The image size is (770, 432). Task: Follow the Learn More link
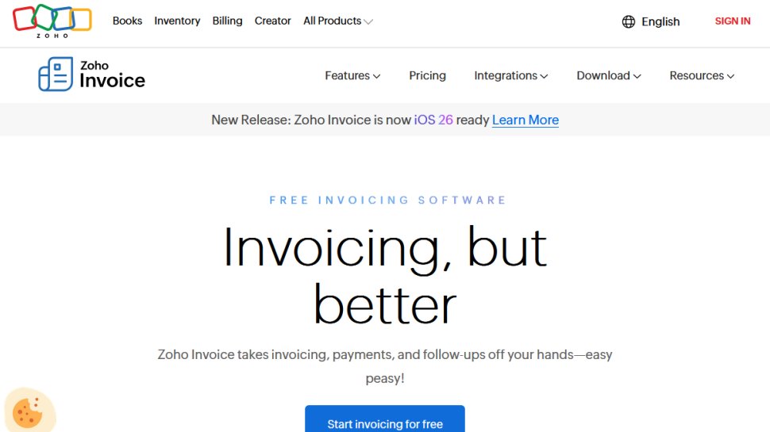(526, 120)
